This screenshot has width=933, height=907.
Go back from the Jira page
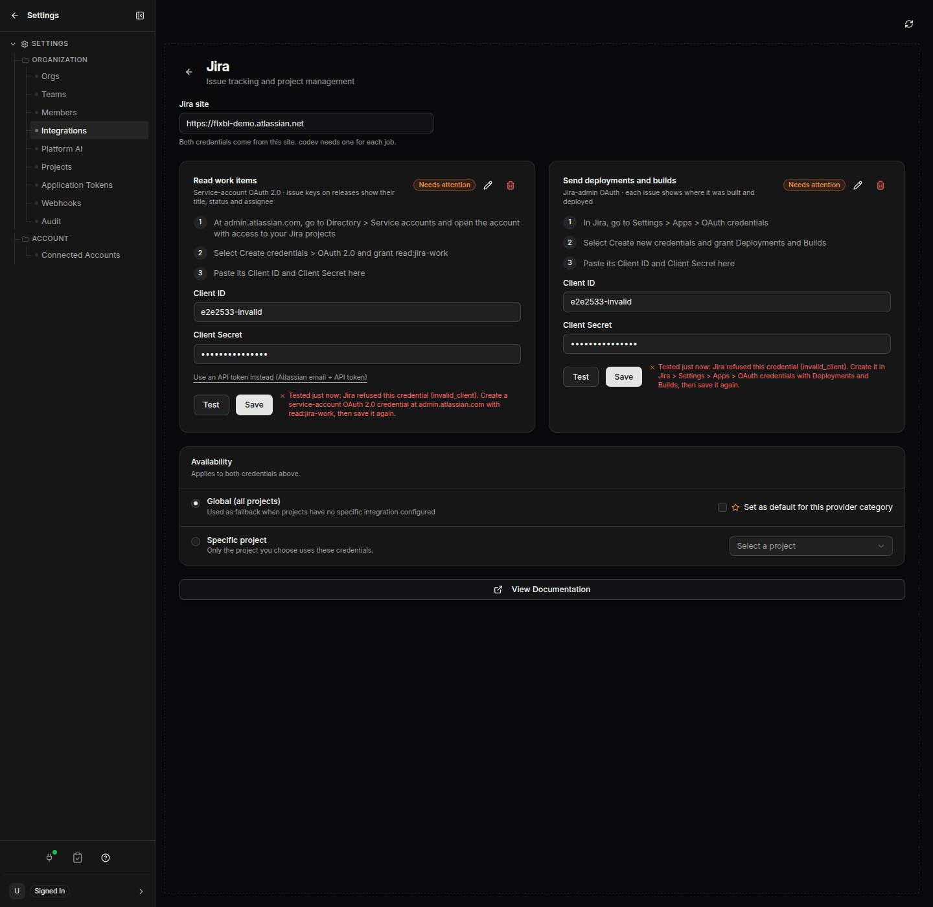coord(189,72)
